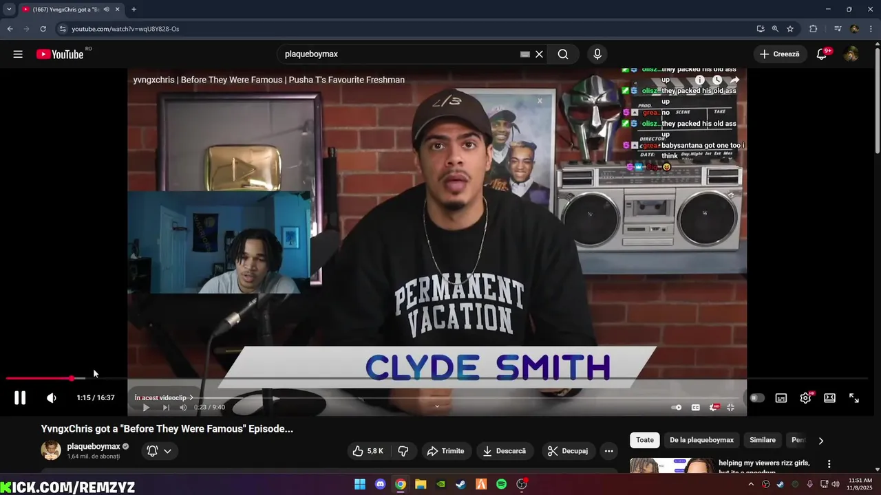Screen dimensions: 881x495
Task: Mute the YvngxChris tab audio icon
Action: click(x=107, y=9)
